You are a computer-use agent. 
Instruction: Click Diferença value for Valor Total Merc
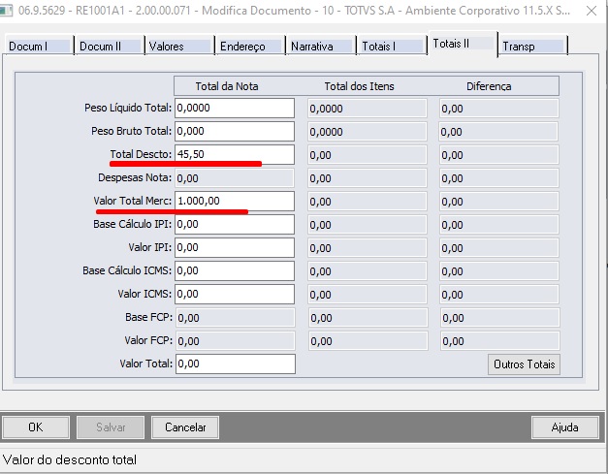(499, 202)
